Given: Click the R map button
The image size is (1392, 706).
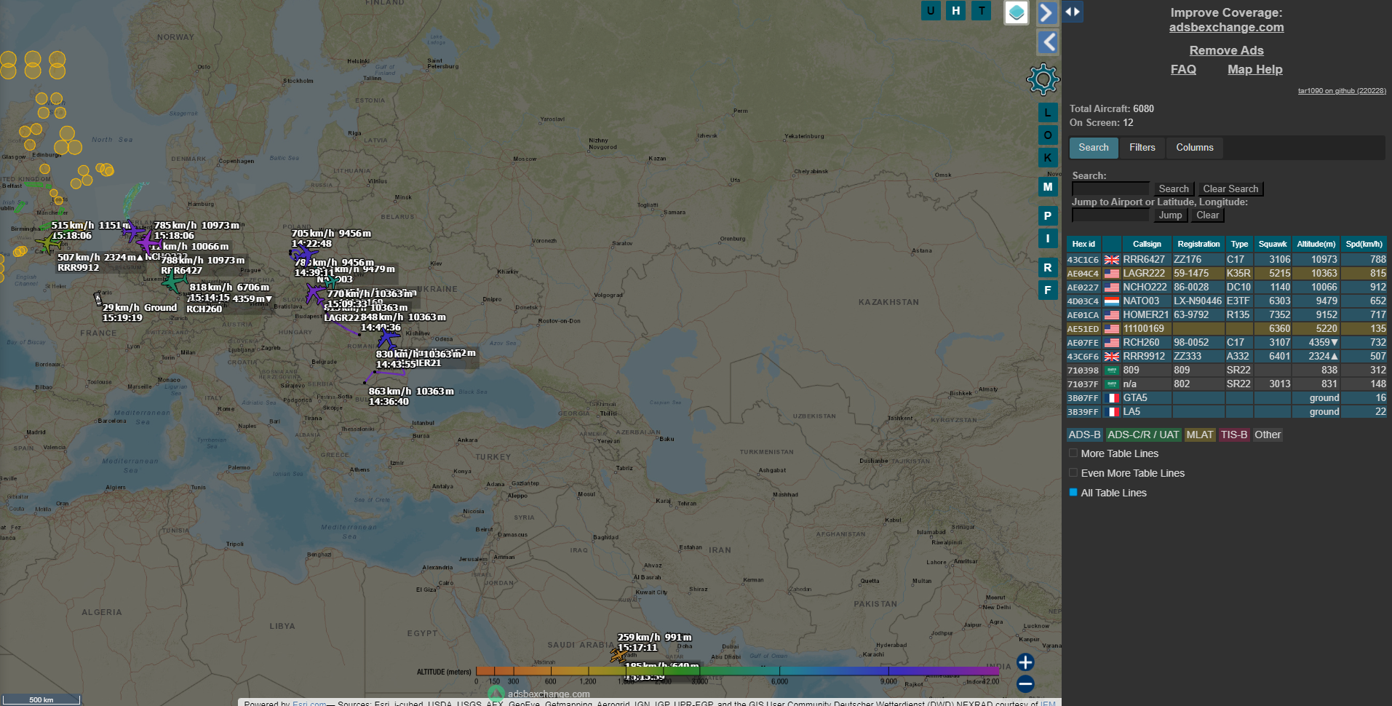Looking at the screenshot, I should [1048, 268].
